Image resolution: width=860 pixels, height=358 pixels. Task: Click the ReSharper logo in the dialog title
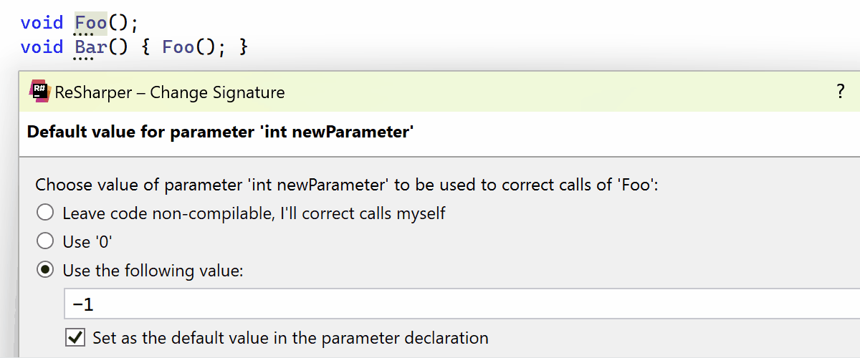[39, 92]
